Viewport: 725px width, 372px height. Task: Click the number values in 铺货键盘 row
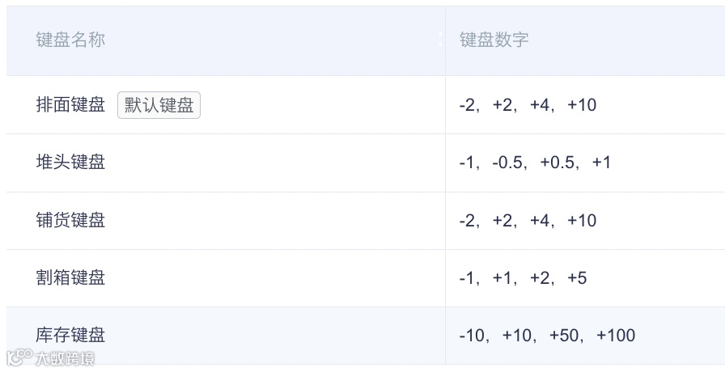tap(528, 220)
